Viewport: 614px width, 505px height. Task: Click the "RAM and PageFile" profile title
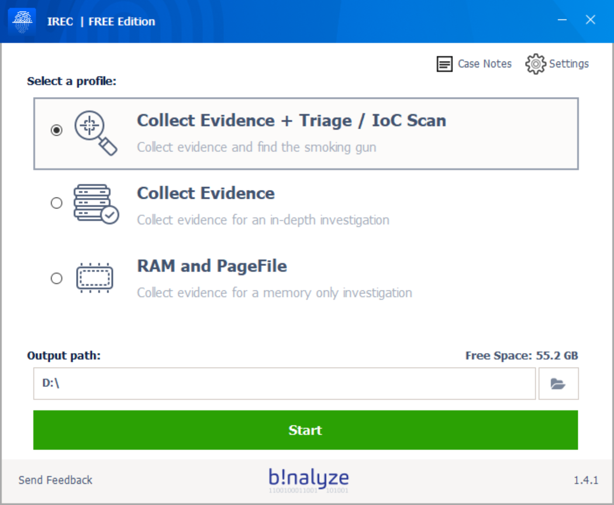pyautogui.click(x=212, y=267)
